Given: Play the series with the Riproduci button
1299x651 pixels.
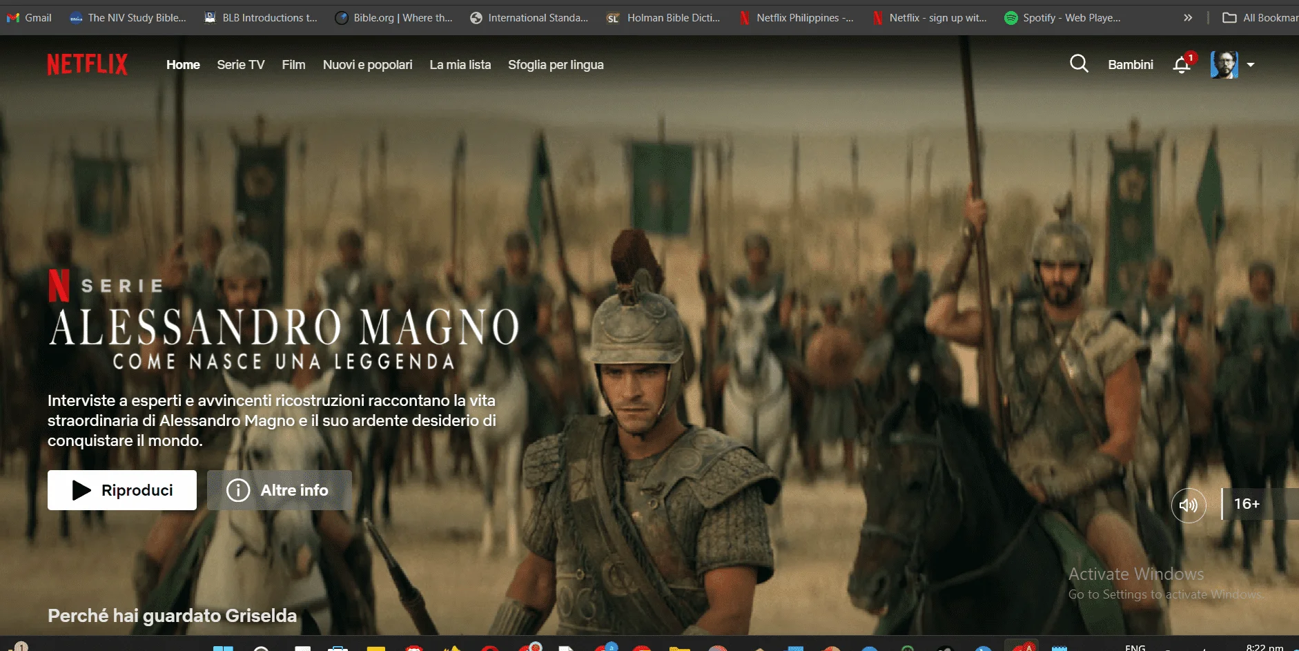Looking at the screenshot, I should click(x=122, y=490).
